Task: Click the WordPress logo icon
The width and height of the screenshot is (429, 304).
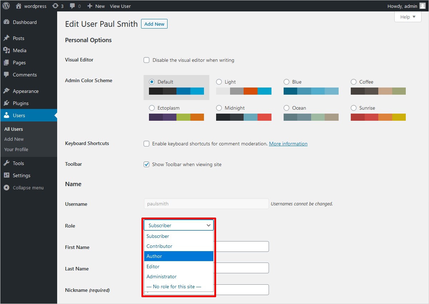Action: tap(6, 6)
